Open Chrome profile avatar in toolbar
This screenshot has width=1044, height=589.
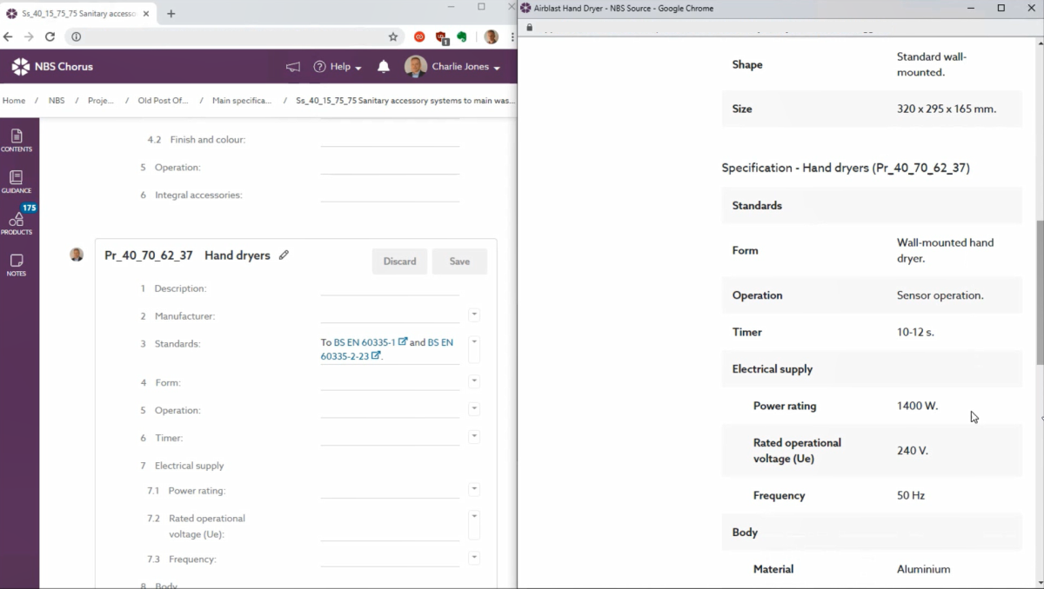tap(492, 36)
